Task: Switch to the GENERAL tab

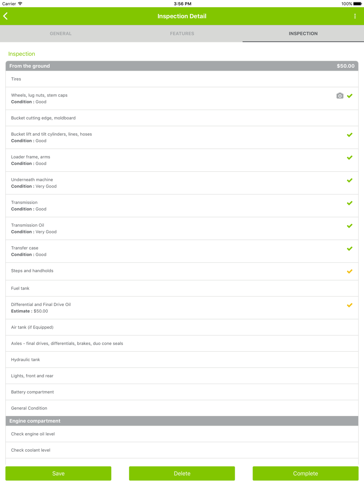Action: (x=61, y=34)
